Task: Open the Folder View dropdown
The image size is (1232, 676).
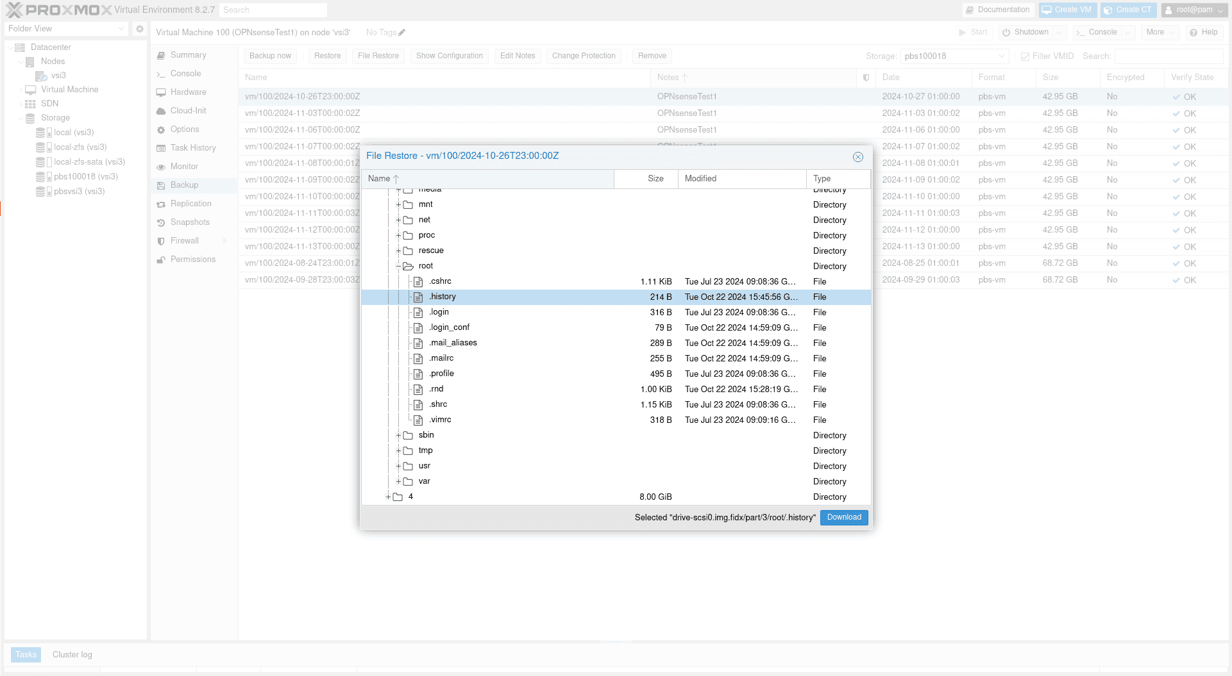Action: 66,29
